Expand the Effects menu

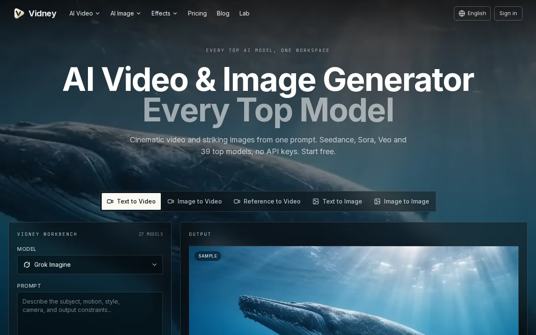pyautogui.click(x=164, y=13)
